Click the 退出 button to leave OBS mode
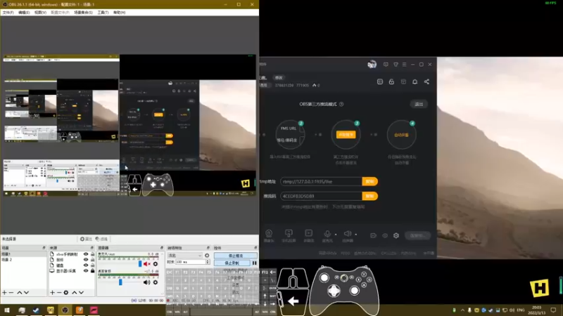 tap(419, 104)
